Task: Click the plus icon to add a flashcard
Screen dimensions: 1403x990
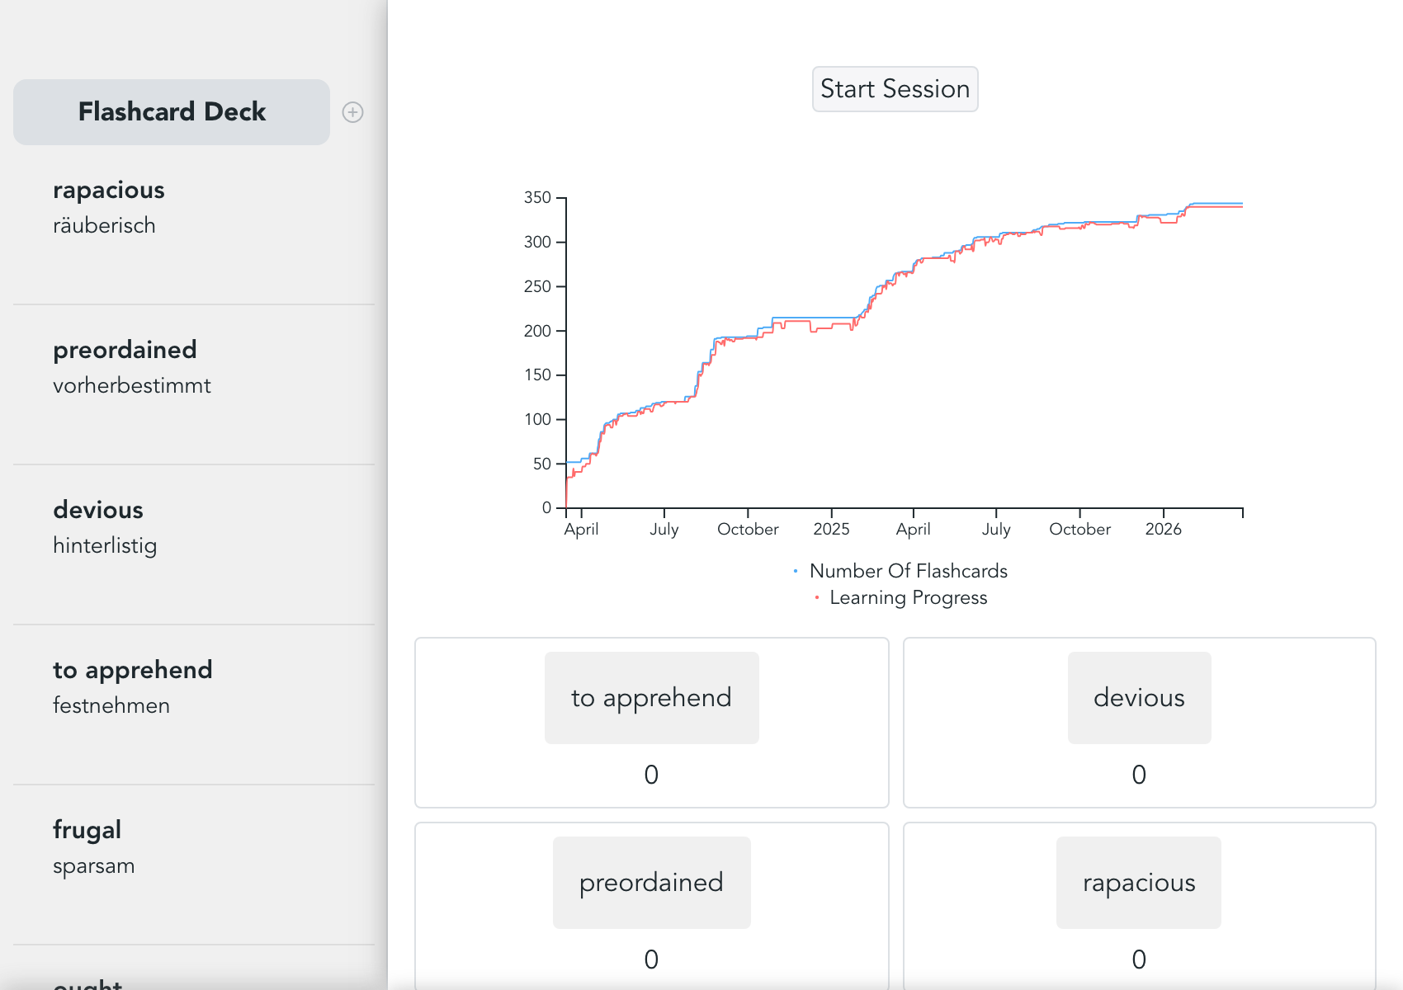Action: pos(353,112)
